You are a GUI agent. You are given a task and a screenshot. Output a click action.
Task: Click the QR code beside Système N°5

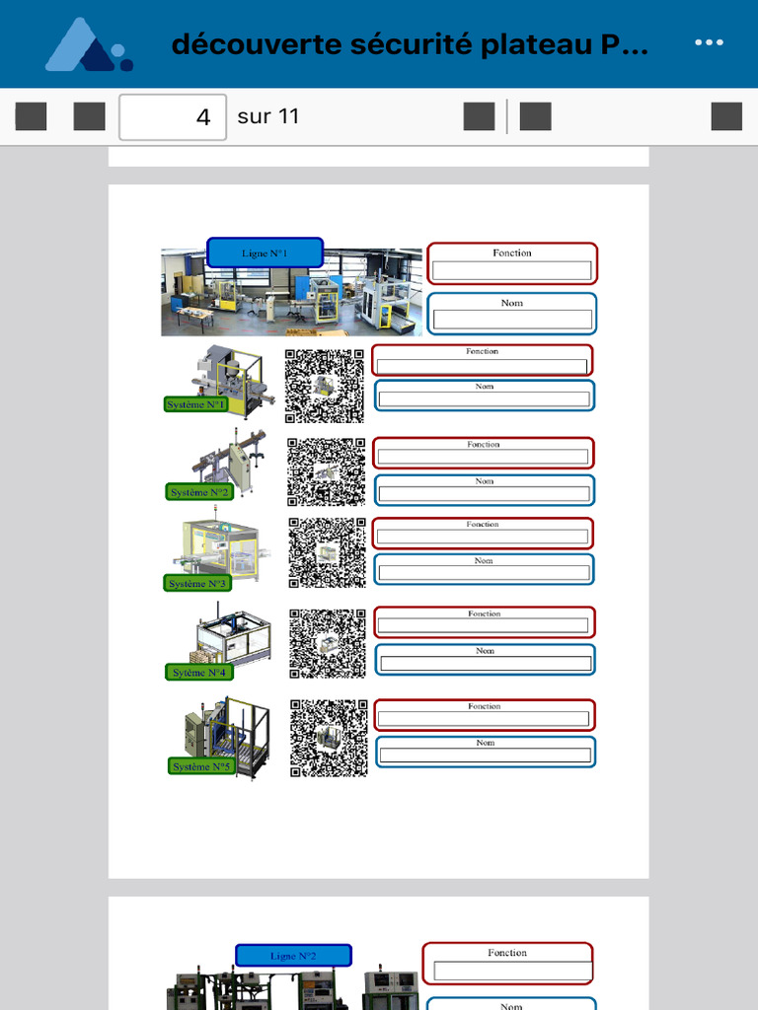point(329,738)
